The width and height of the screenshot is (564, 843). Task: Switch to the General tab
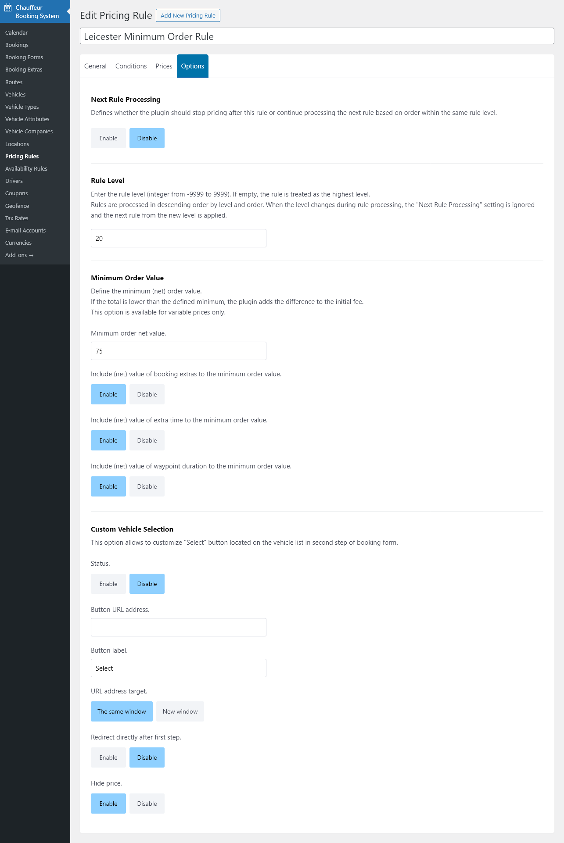pos(95,66)
